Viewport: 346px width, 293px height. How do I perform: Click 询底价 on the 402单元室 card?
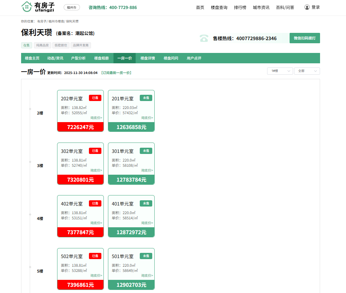[96, 223]
